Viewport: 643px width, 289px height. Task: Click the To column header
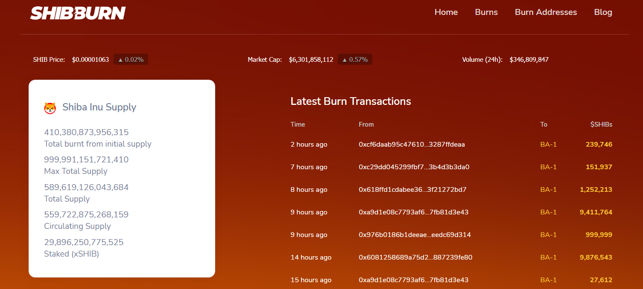tap(544, 124)
